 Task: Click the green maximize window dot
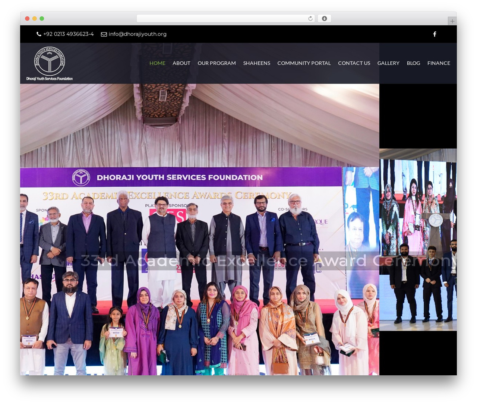[x=42, y=19]
